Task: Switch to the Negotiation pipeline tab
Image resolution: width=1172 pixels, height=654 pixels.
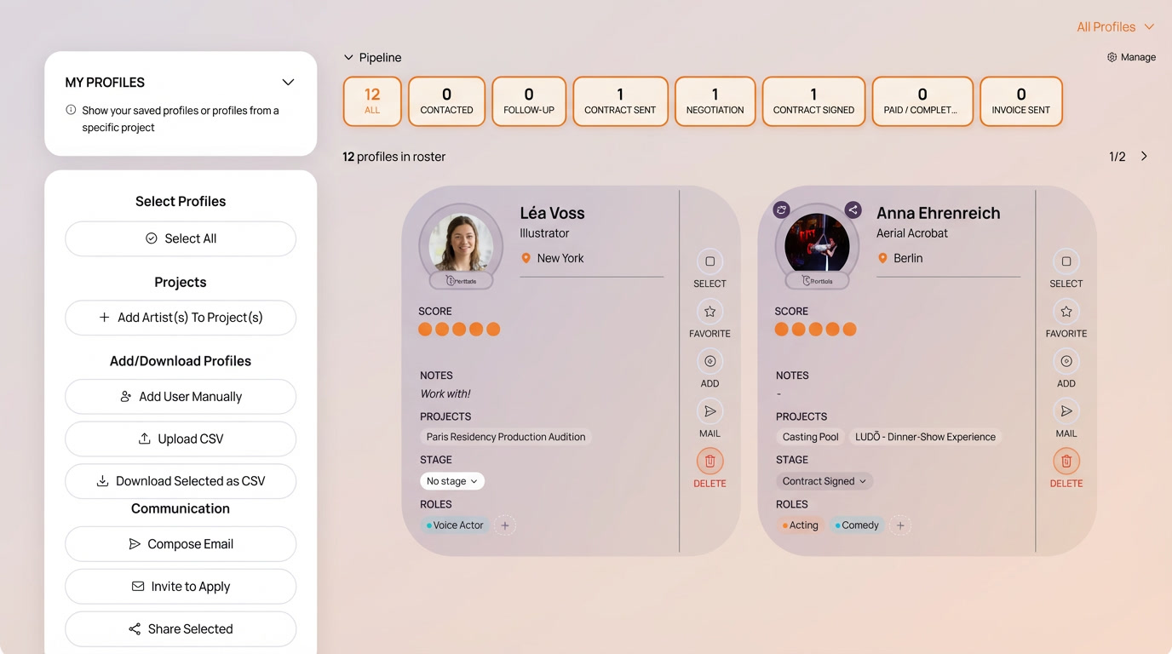Action: (x=715, y=101)
